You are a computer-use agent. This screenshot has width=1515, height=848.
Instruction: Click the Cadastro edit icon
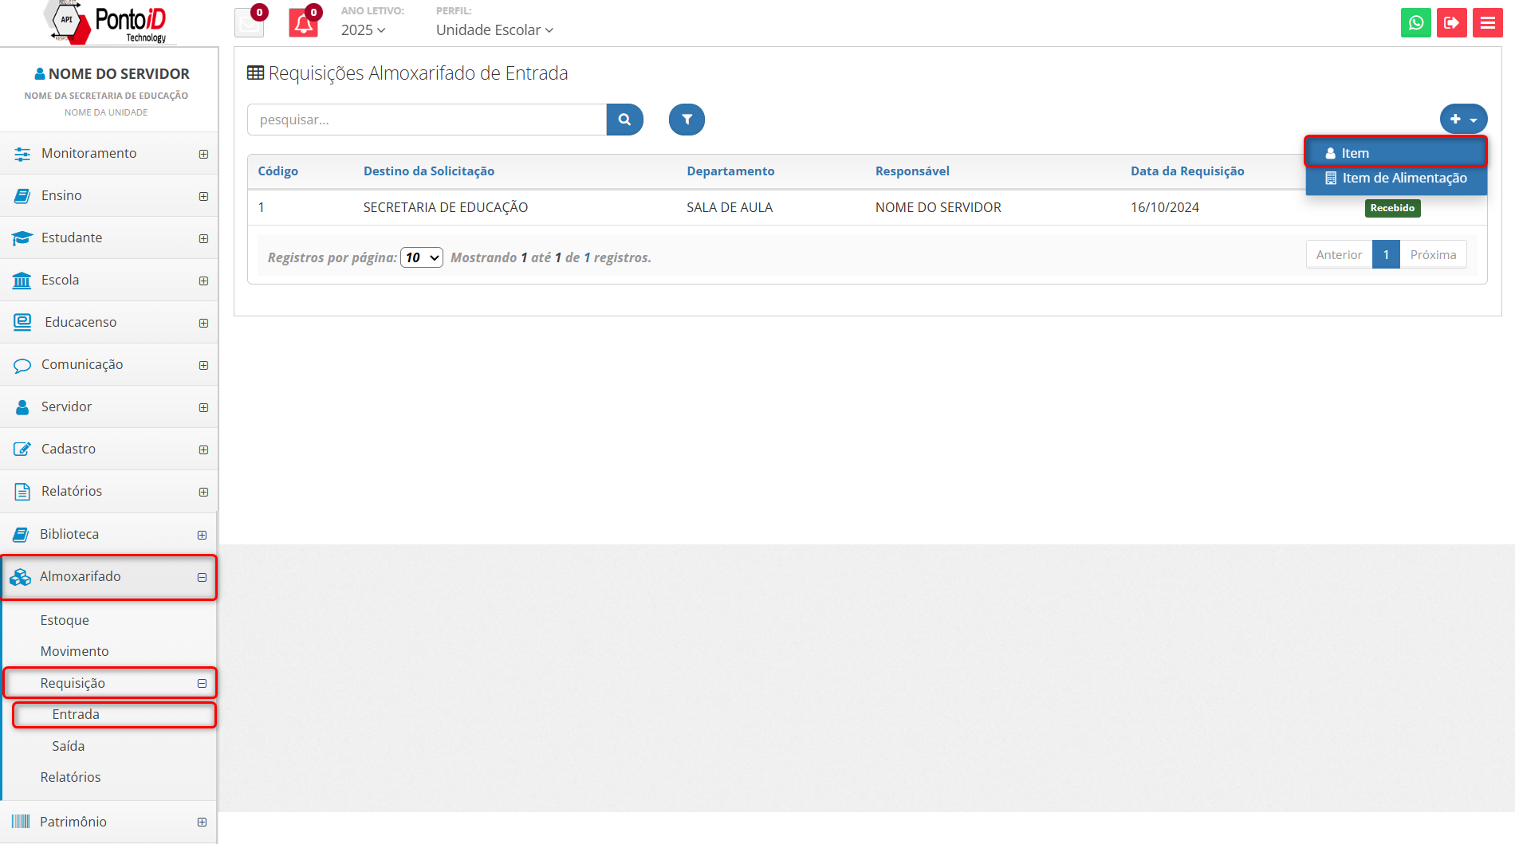click(x=22, y=450)
